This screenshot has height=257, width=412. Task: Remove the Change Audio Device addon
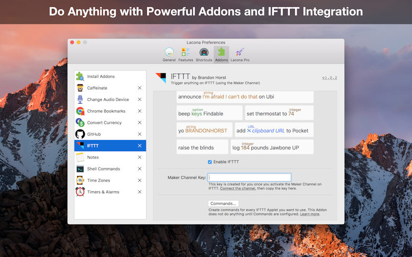coord(140,100)
